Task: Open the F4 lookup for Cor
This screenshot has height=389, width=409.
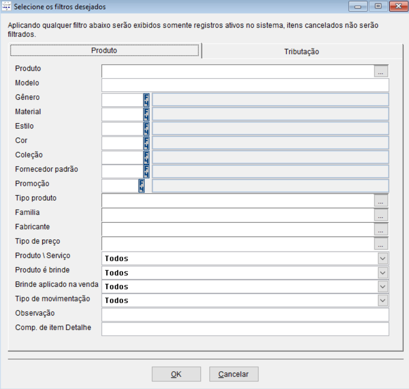Action: tap(146, 143)
